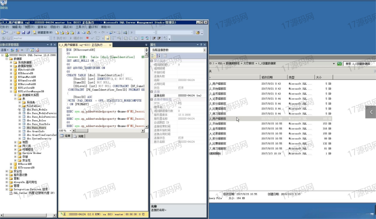This screenshot has width=376, height=219.
Task: Open the 查询(Q) menu
Action: (x=42, y=27)
